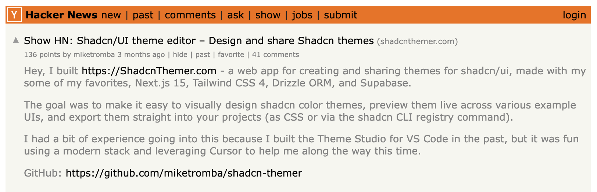597x192 pixels.
Task: View the comments page in the header
Action: [190, 15]
